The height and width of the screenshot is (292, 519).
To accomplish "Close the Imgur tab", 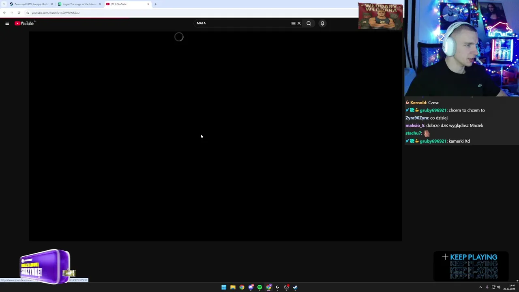I will 100,4.
